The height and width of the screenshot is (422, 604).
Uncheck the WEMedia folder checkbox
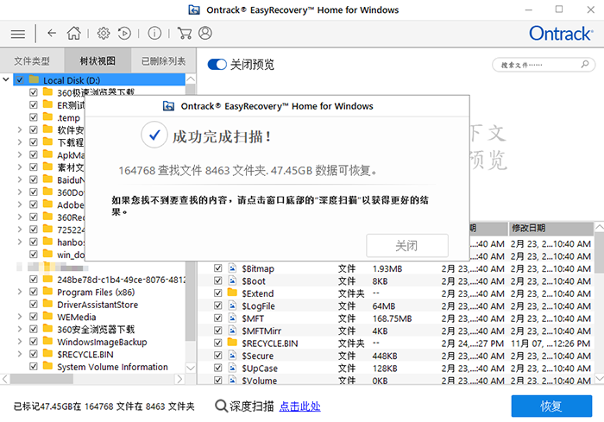click(34, 317)
